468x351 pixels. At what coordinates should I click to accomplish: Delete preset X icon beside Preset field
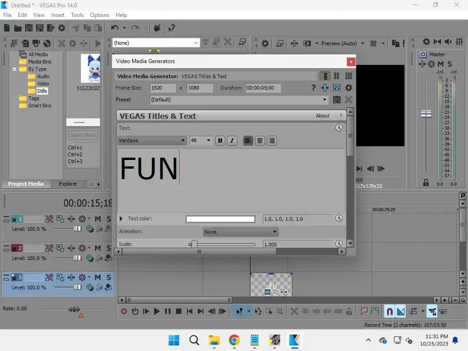tap(349, 100)
